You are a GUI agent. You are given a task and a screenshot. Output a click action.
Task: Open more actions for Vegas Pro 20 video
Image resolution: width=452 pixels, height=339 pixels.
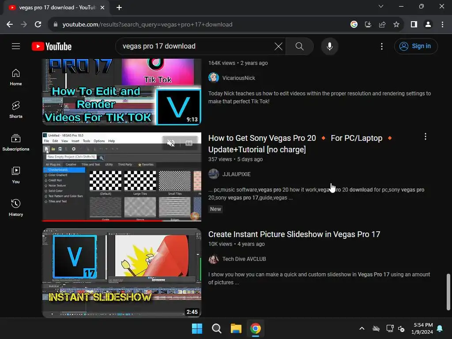click(426, 137)
